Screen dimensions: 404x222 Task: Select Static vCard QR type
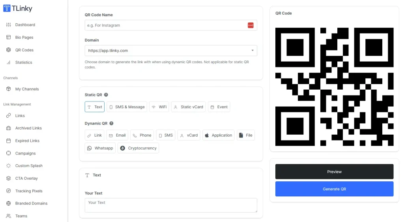[188, 107]
